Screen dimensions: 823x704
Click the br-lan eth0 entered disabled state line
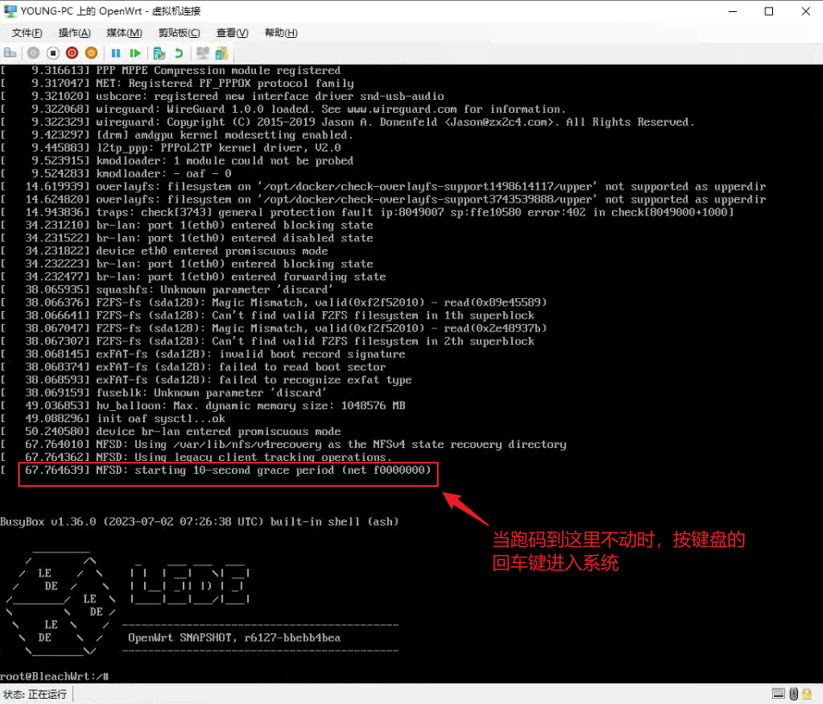coord(187,239)
